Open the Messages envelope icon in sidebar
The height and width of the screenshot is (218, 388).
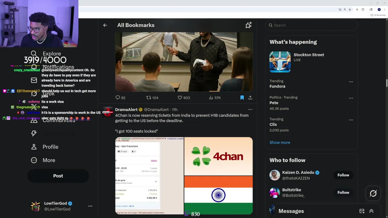tap(34, 80)
